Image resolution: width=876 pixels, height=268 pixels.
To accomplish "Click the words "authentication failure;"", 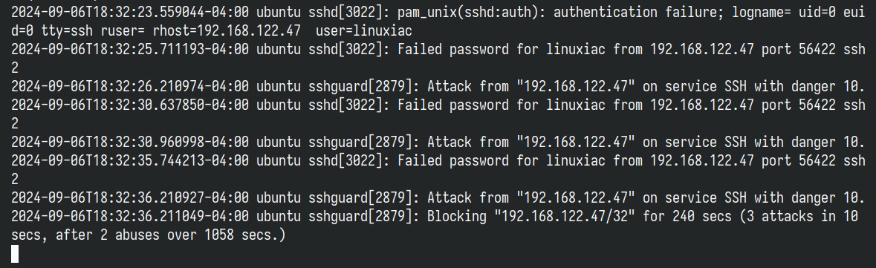I will pos(635,13).
